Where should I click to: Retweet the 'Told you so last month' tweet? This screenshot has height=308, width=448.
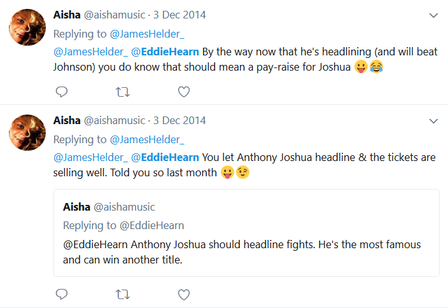click(x=123, y=295)
